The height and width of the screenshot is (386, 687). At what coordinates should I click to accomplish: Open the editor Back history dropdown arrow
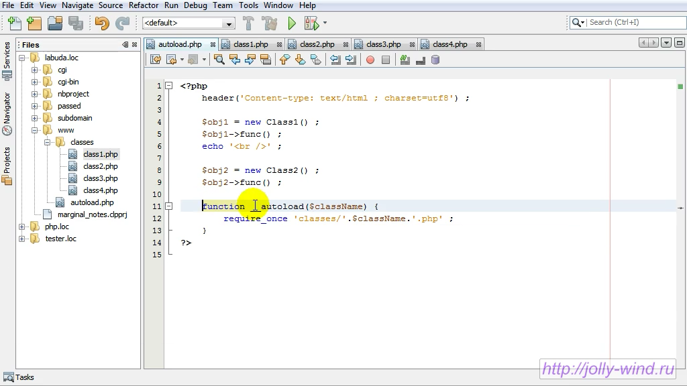[x=182, y=60]
